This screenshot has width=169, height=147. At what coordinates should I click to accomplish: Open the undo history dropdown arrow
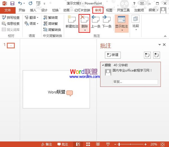point(24,3)
